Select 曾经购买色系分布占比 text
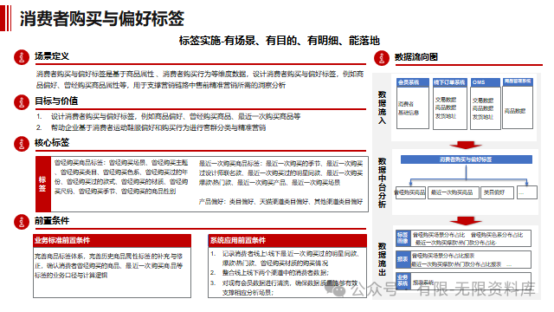The height and width of the screenshot is (312, 554). coord(497,235)
